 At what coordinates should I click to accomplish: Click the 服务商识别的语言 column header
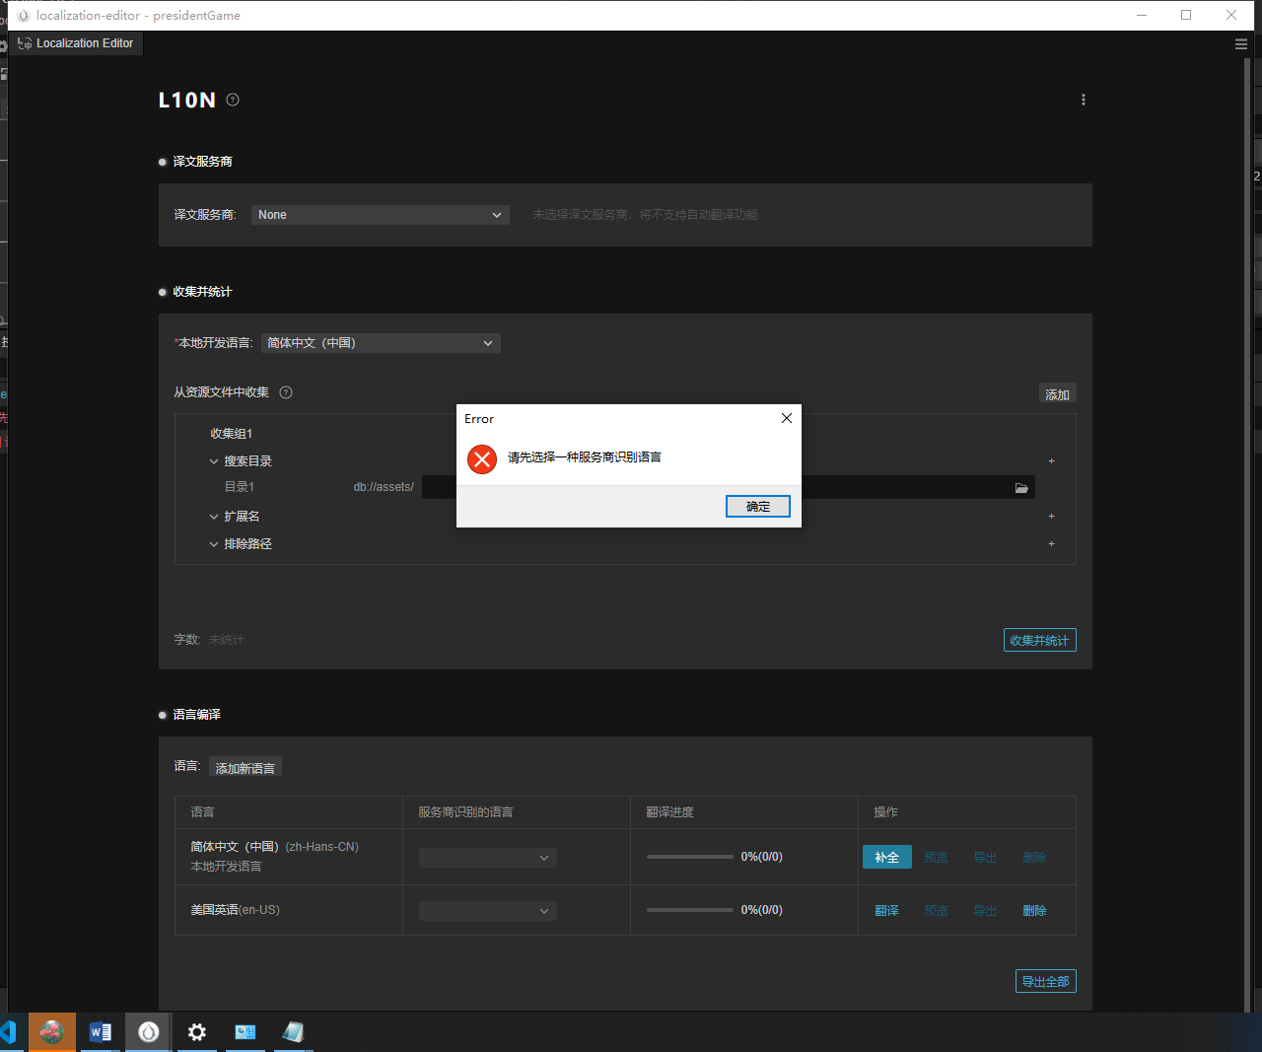coord(465,812)
